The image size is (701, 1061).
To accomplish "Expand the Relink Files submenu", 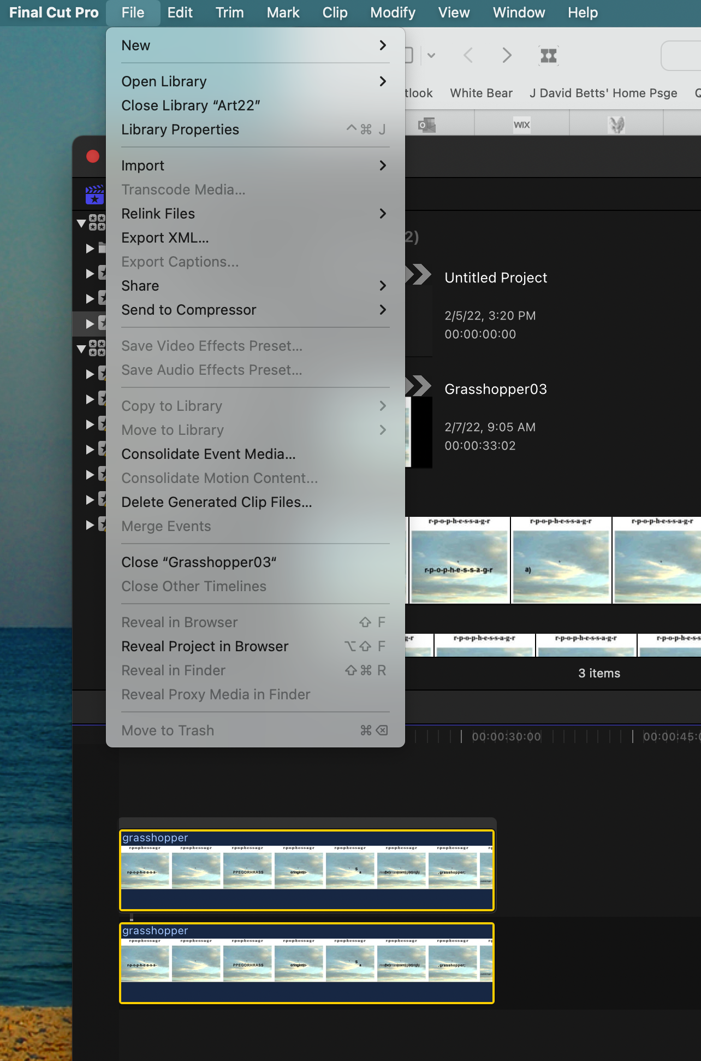I will pyautogui.click(x=255, y=214).
